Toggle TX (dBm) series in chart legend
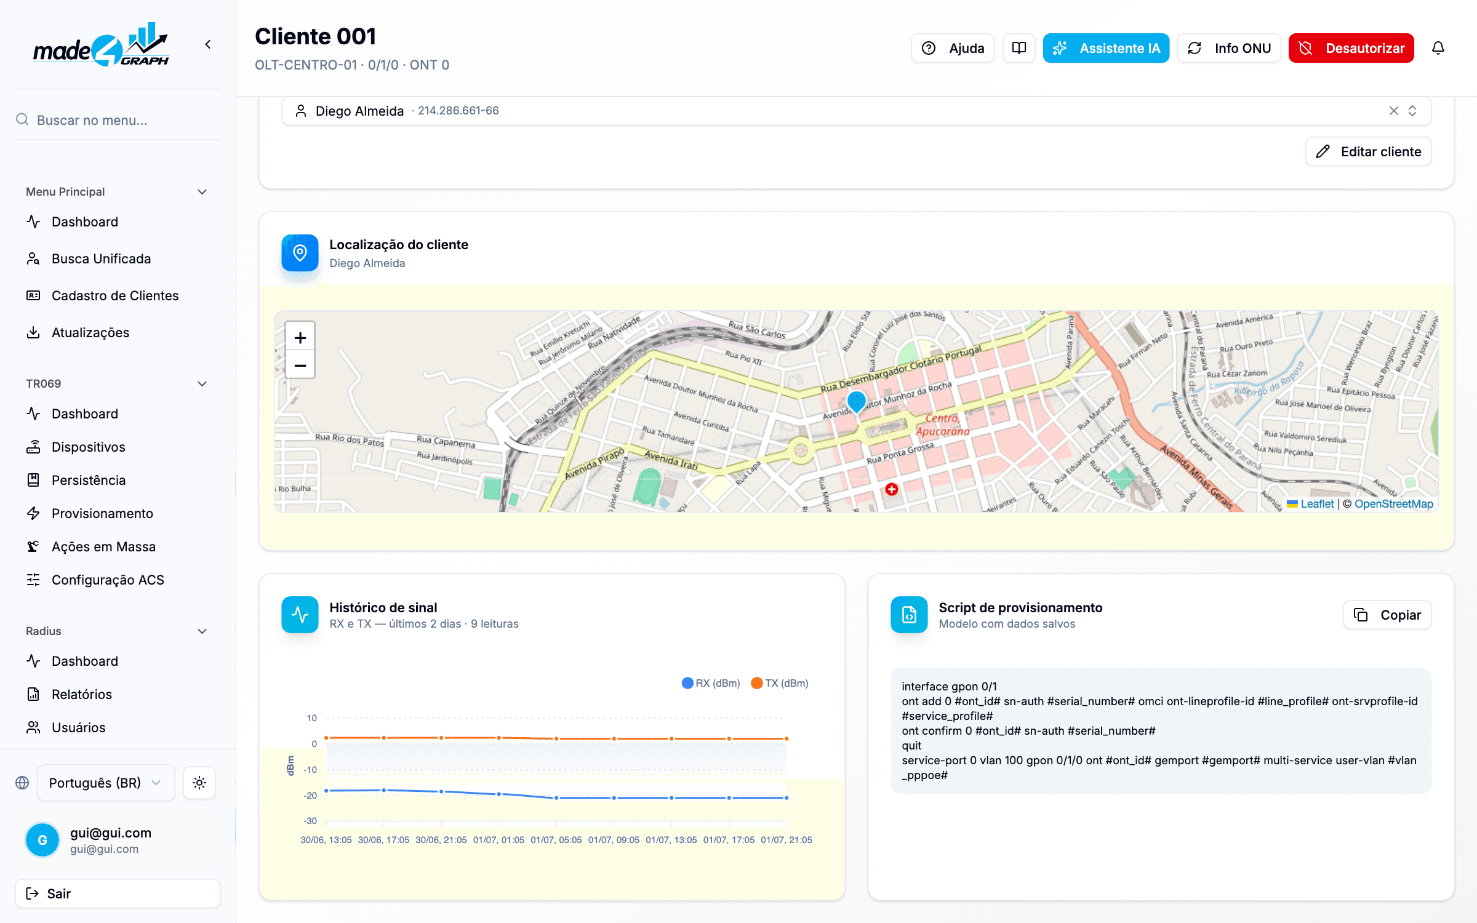Image resolution: width=1477 pixels, height=923 pixels. (x=780, y=683)
